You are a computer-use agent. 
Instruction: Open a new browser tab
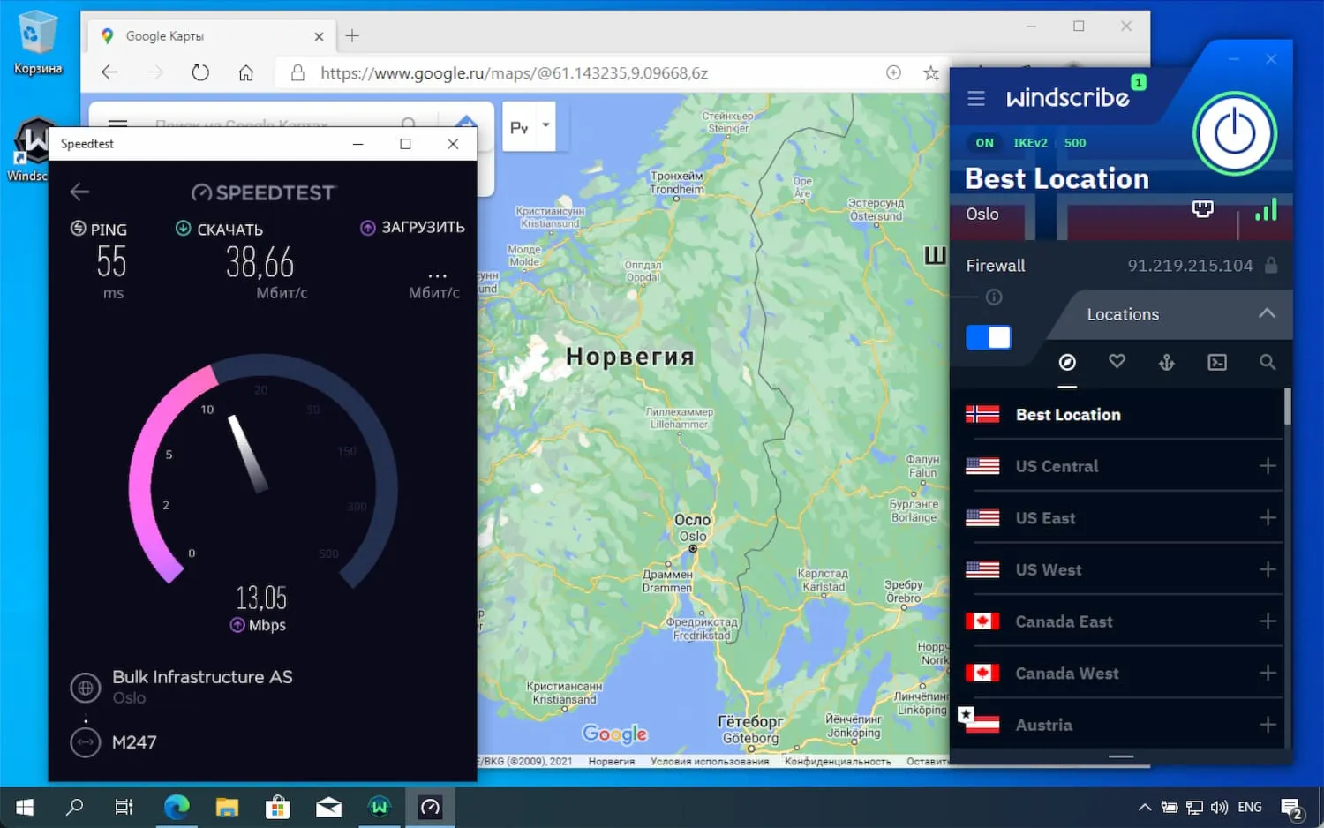tap(352, 36)
